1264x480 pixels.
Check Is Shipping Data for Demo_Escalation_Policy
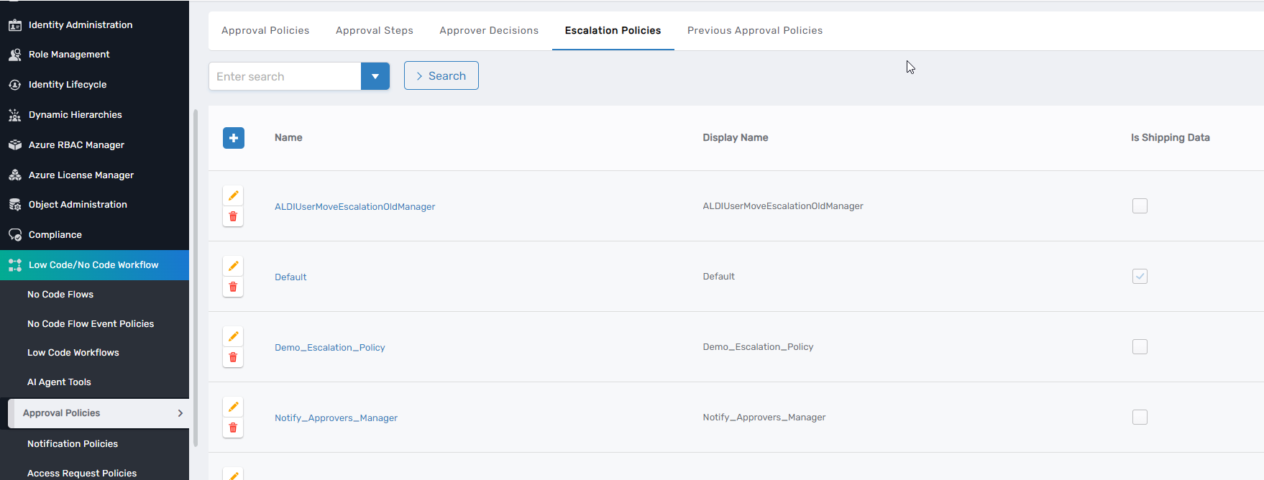coord(1140,347)
